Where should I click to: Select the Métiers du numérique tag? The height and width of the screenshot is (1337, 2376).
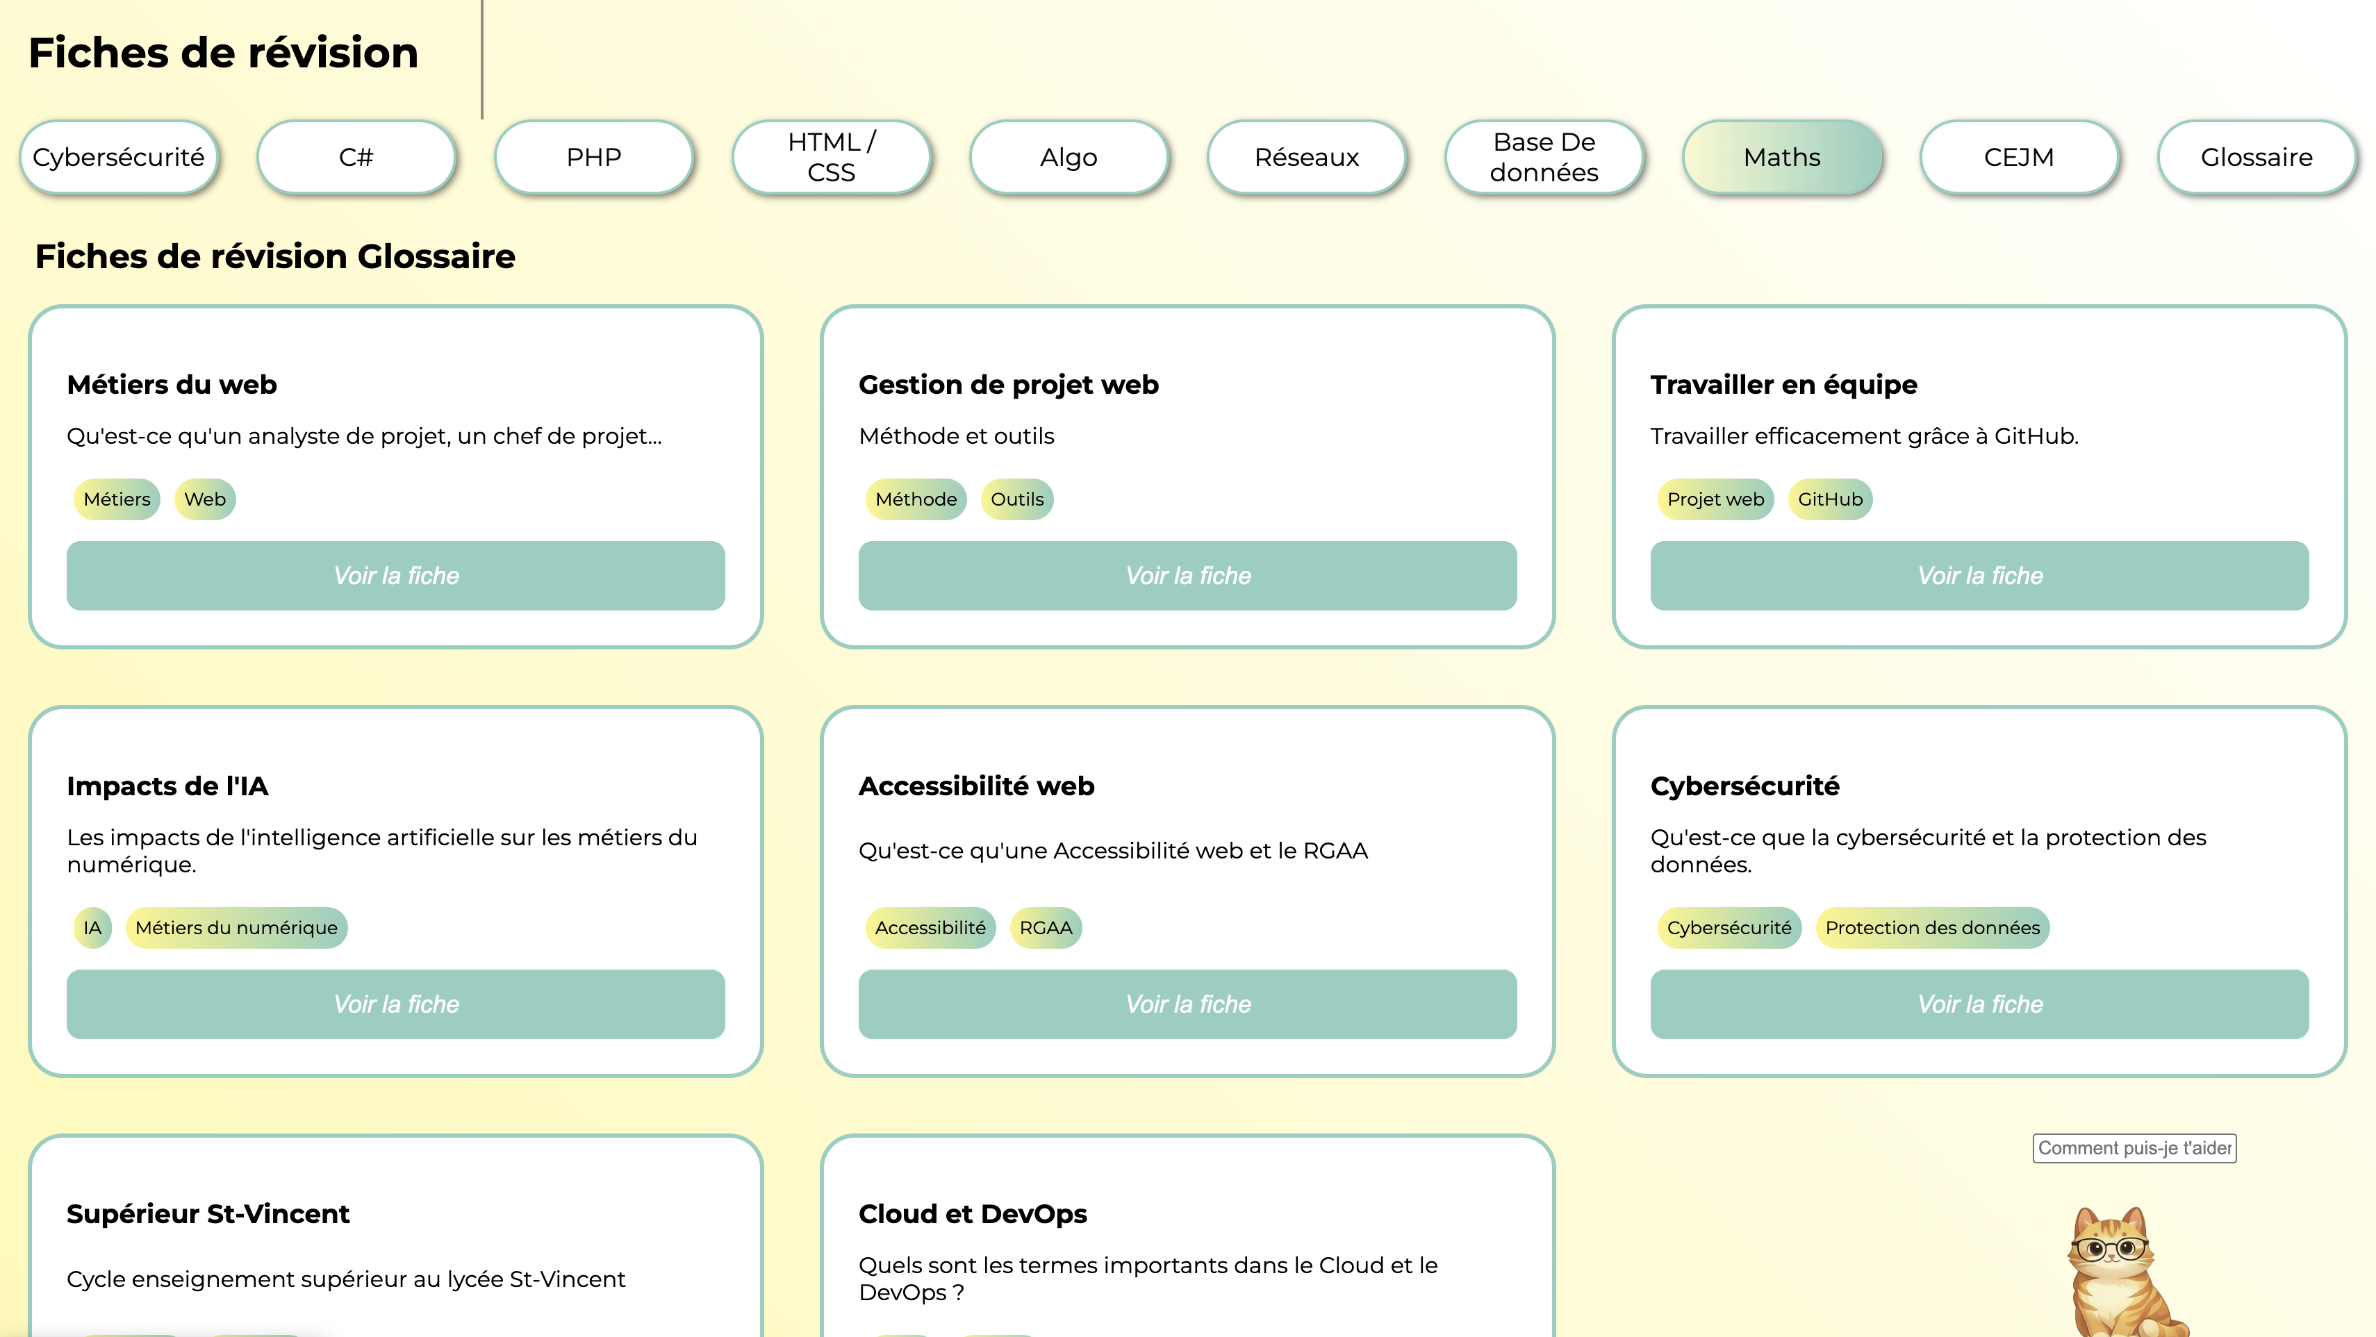[x=236, y=928]
